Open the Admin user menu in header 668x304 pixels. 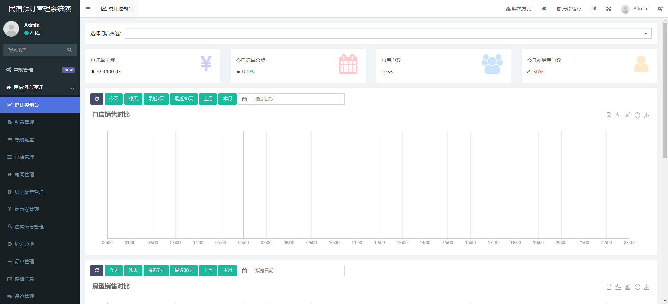(634, 9)
